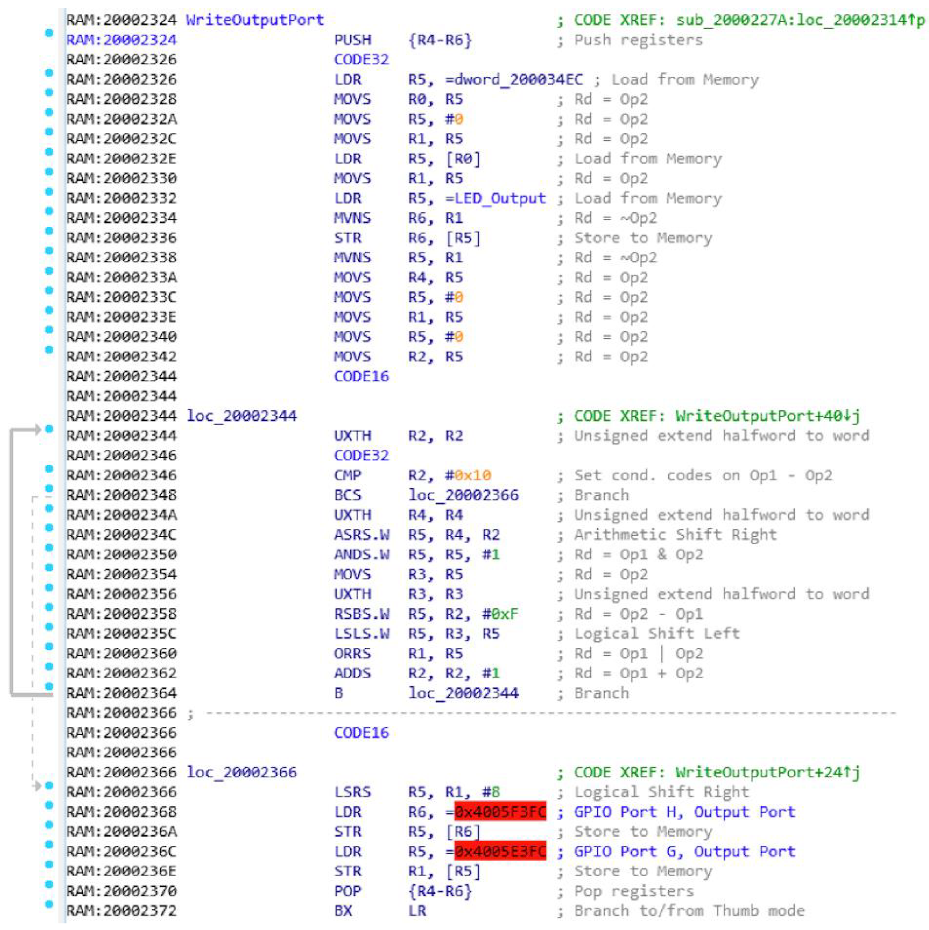
Task: Follow loc_20002344 operand in B instruction
Action: coord(463,693)
